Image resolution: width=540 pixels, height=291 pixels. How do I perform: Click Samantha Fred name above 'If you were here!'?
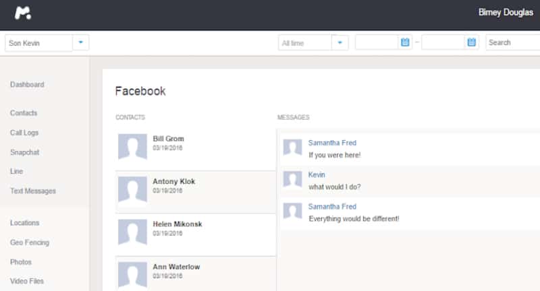[x=332, y=143]
